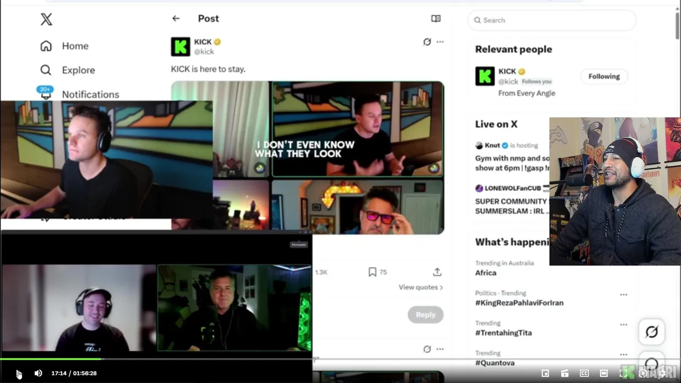Viewport: 681px width, 383px height.
Task: Open reader view icon beside Post header
Action: click(x=436, y=19)
